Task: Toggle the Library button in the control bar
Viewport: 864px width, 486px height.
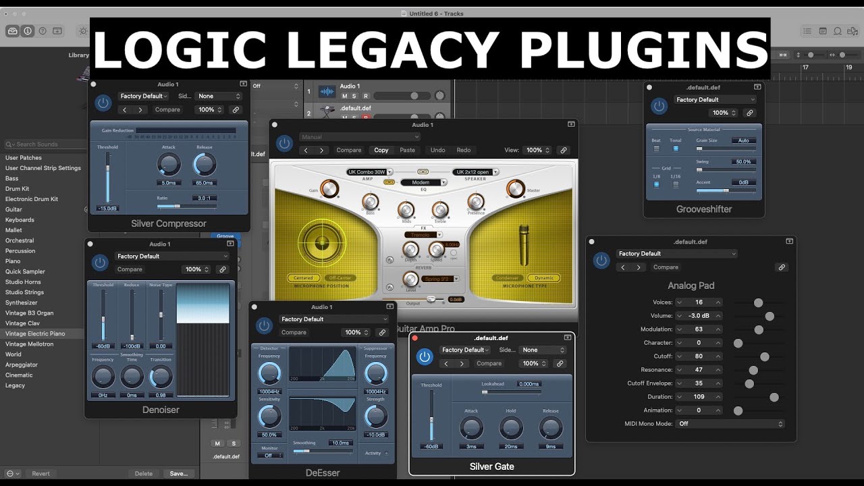Action: coord(13,31)
